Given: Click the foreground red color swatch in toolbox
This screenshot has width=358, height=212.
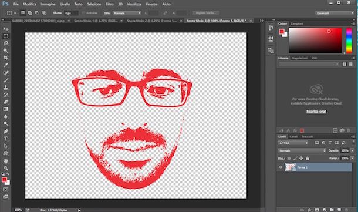Looking at the screenshot, I should [x=4, y=180].
